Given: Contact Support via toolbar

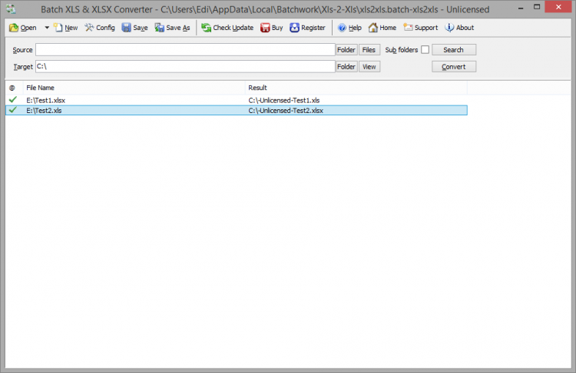Looking at the screenshot, I should (x=421, y=28).
